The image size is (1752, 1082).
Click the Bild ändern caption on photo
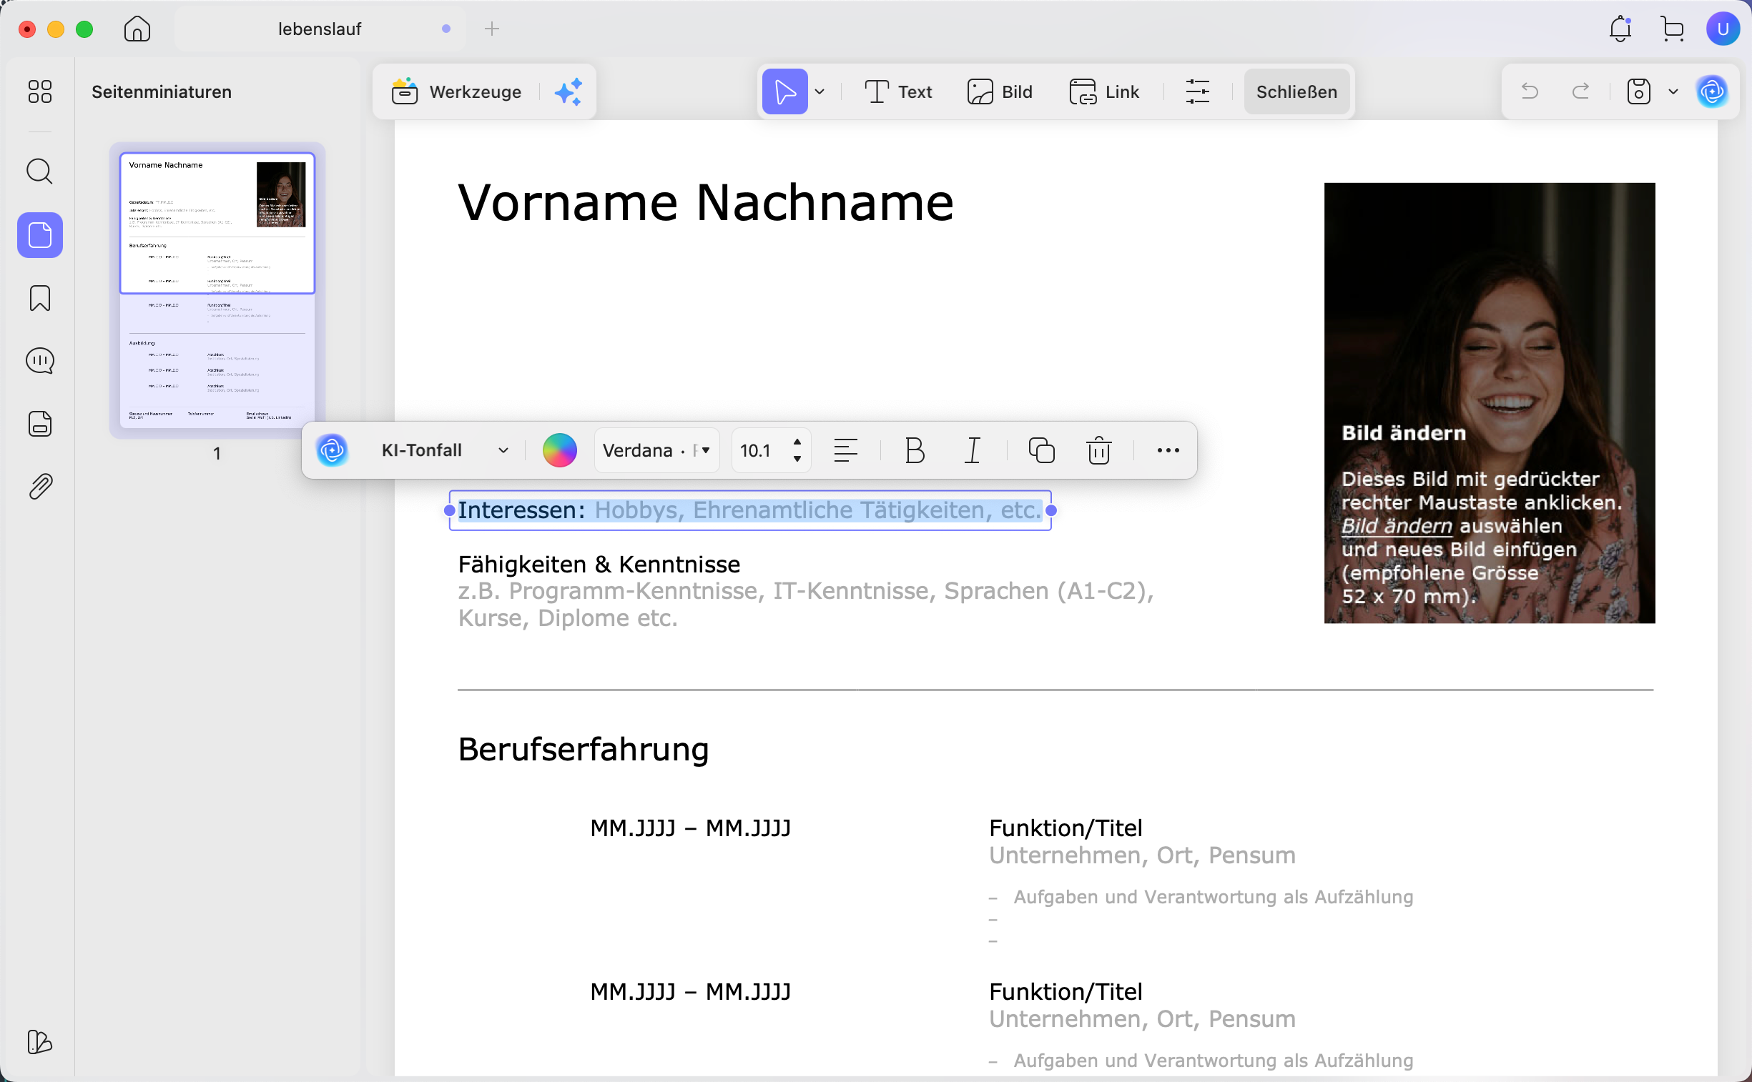pyautogui.click(x=1403, y=433)
